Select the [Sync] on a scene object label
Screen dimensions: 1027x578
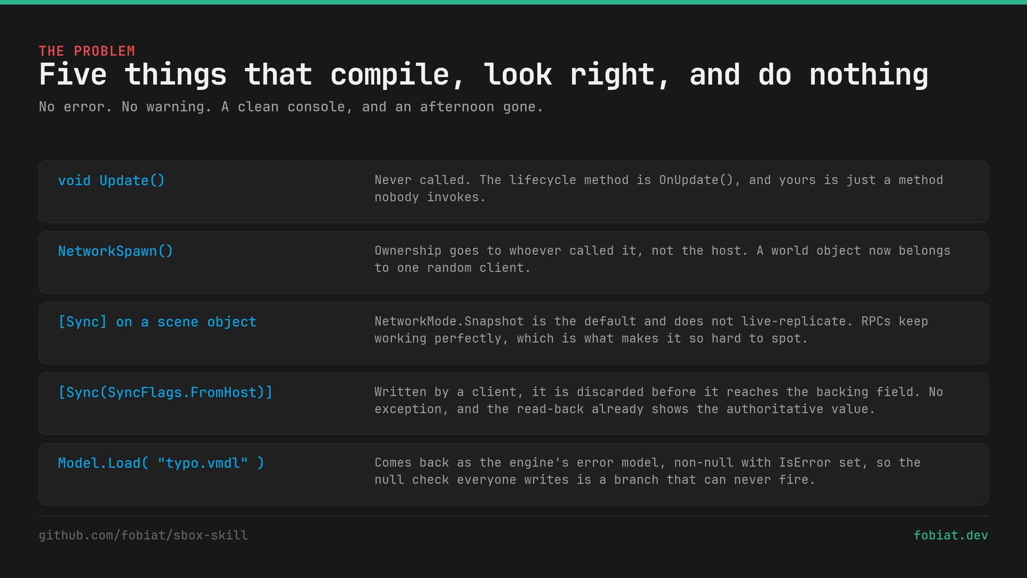pyautogui.click(x=157, y=322)
